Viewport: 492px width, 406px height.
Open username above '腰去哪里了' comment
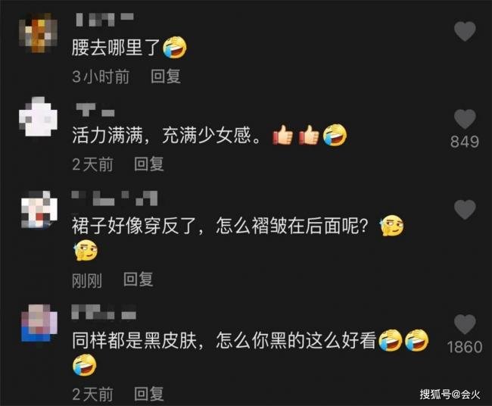104,20
